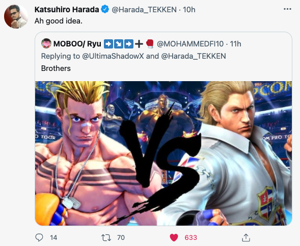Click the MOBOO Kirby avatar icon
This screenshot has height=246, width=300.
click(x=46, y=43)
